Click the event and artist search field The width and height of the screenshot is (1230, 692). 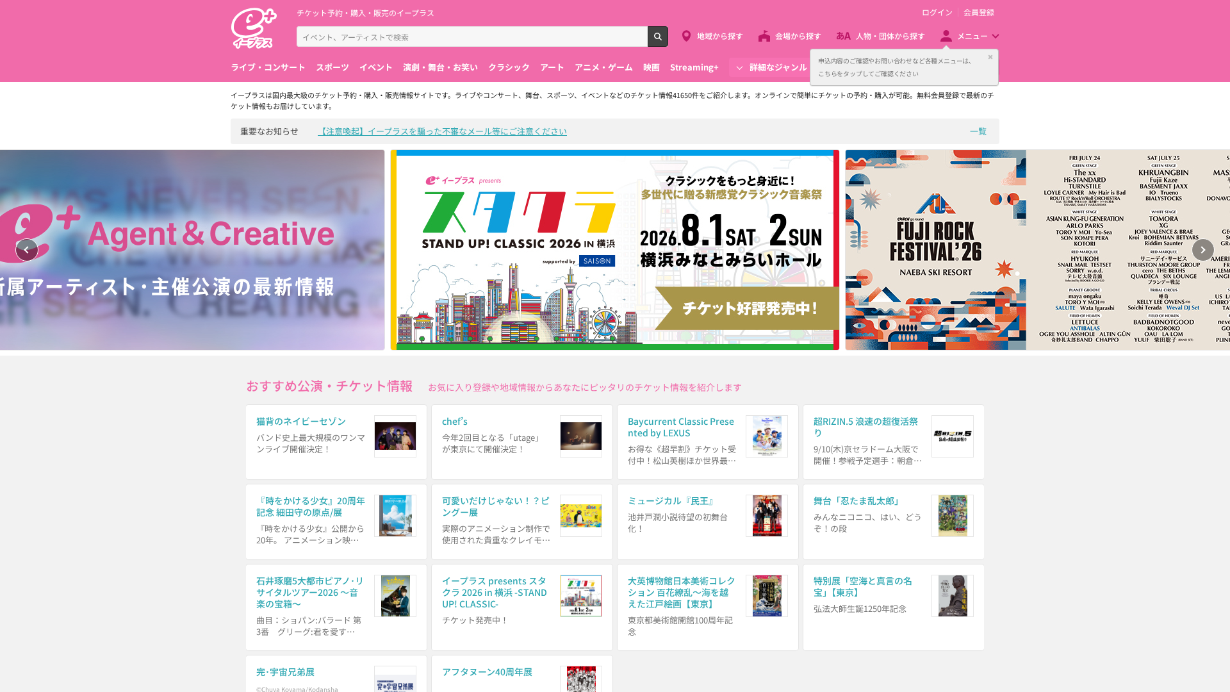pyautogui.click(x=472, y=37)
